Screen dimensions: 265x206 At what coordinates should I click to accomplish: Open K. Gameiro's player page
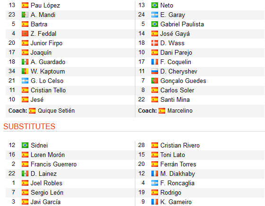tap(176, 202)
